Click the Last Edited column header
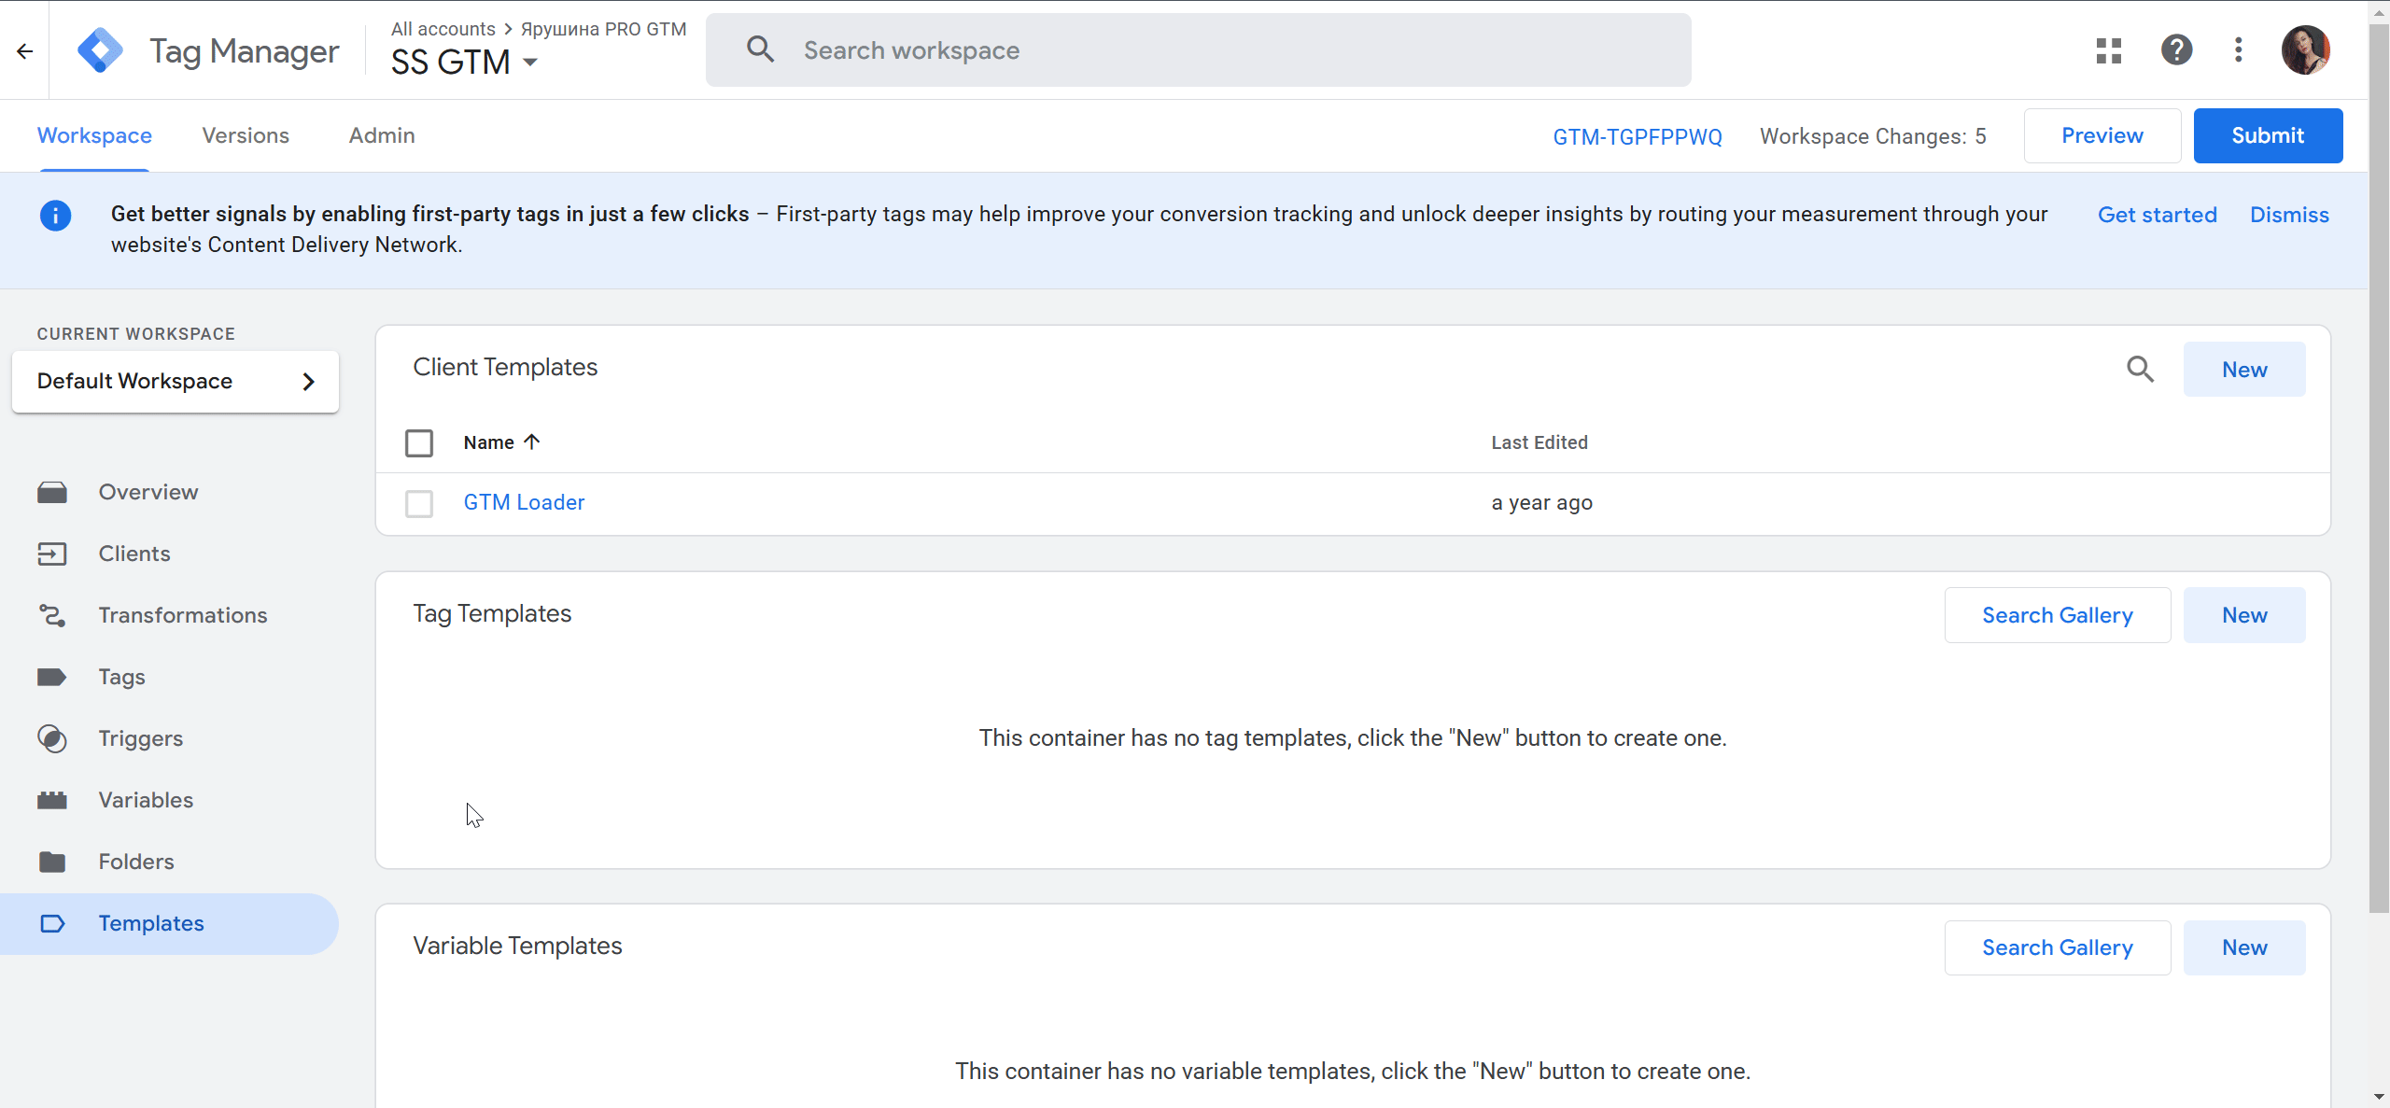This screenshot has width=2390, height=1108. 1539,442
